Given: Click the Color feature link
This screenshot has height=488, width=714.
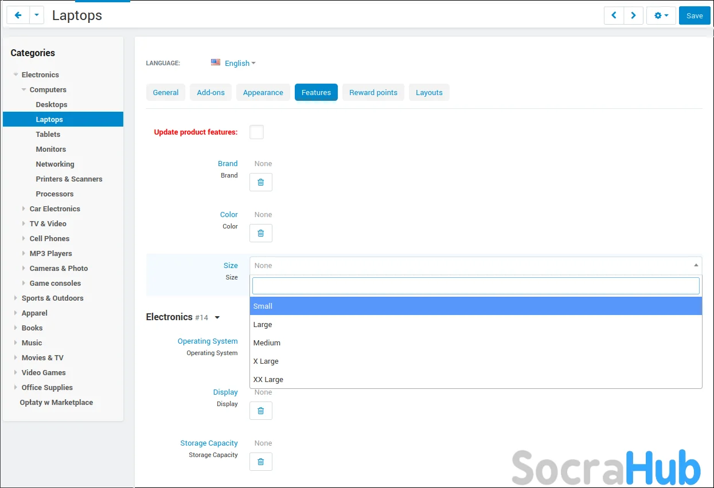Looking at the screenshot, I should pyautogui.click(x=229, y=214).
